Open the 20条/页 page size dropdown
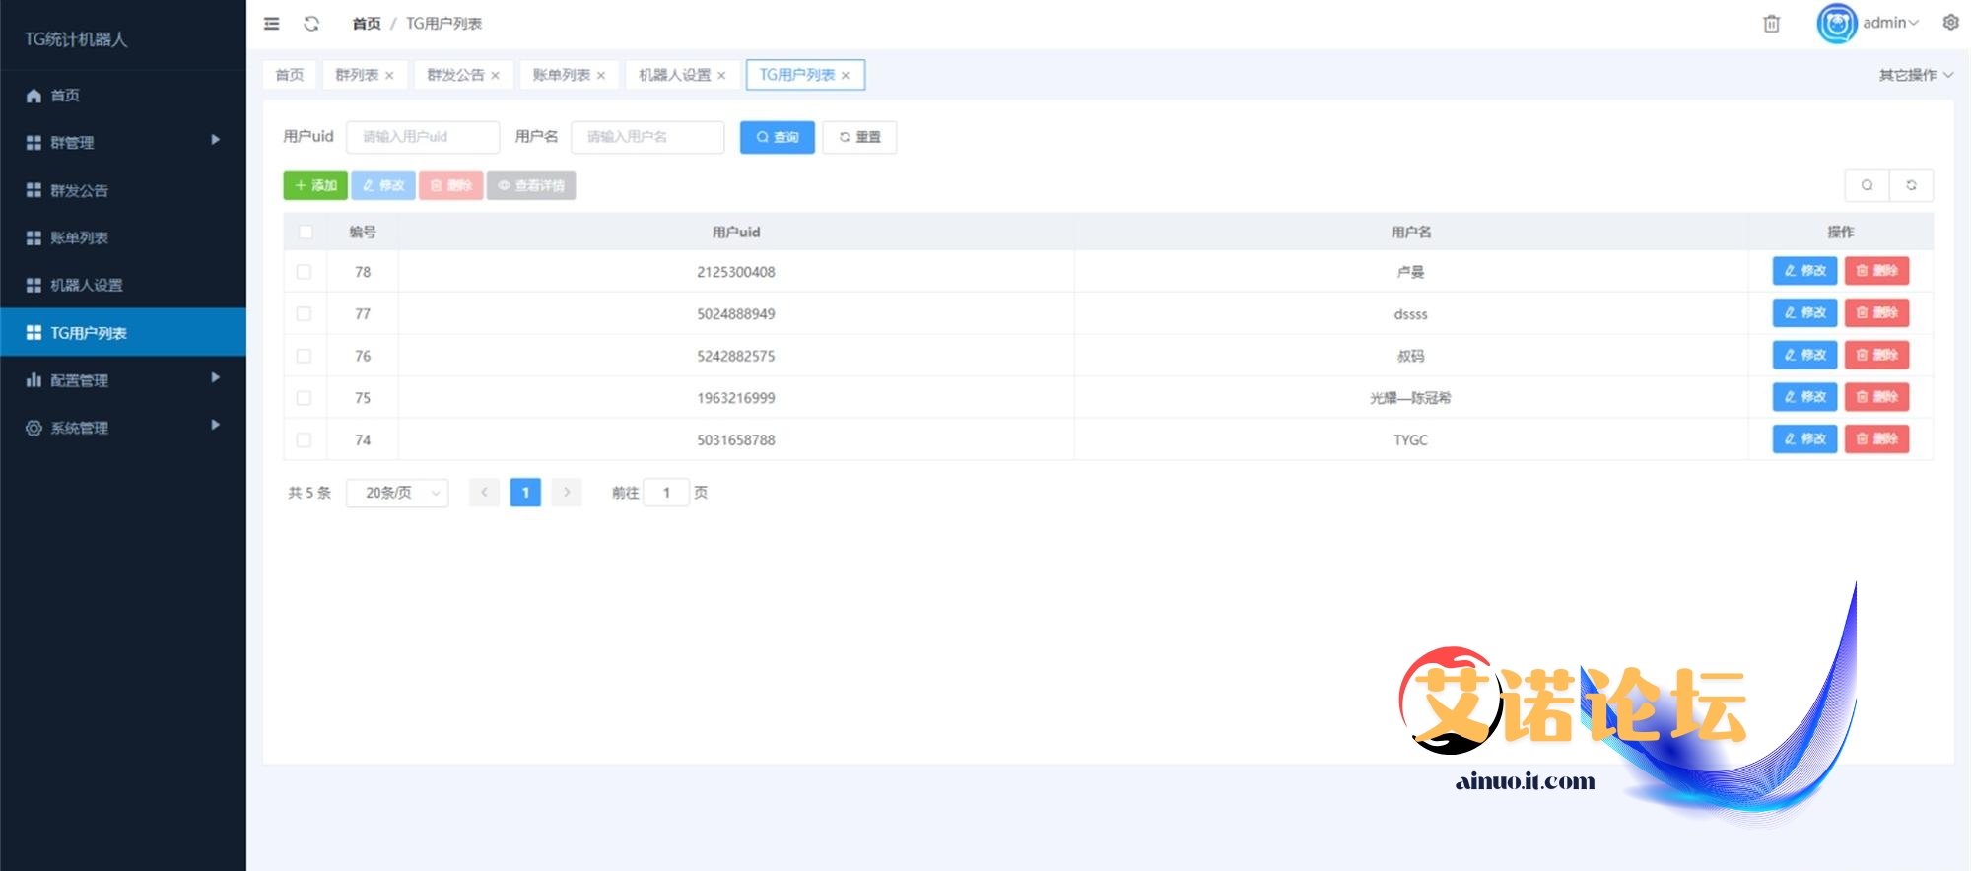This screenshot has width=1971, height=871. point(397,493)
